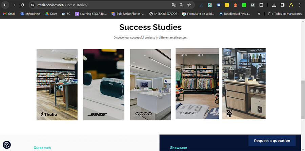The width and height of the screenshot is (305, 151).
Task: Open the Formulario de solici... bookmark
Action: point(198,14)
